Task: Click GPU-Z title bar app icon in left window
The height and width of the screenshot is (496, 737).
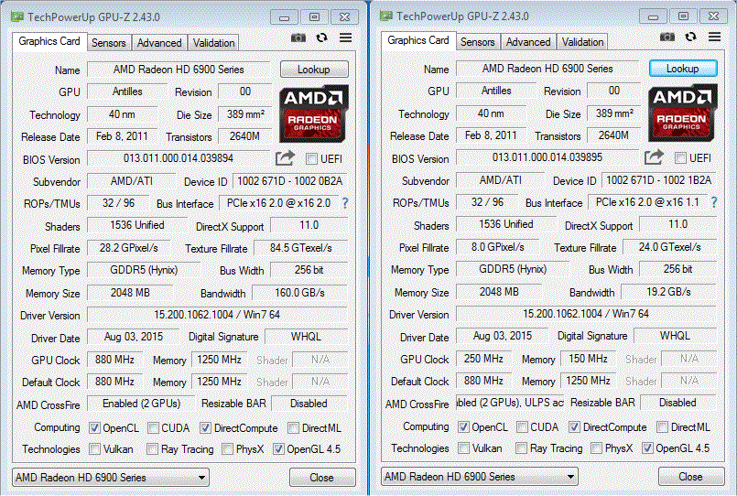Action: tap(17, 16)
